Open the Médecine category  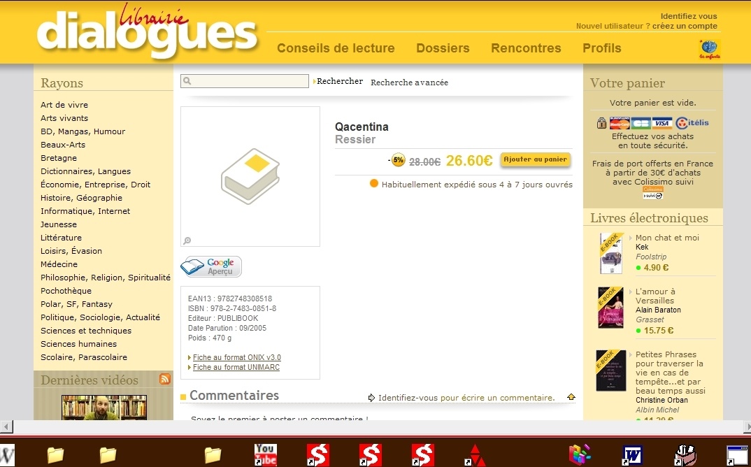(x=59, y=264)
